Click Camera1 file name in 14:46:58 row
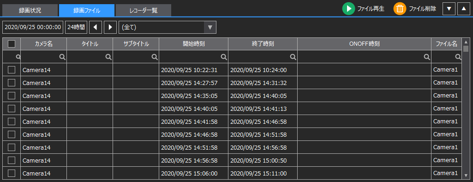This screenshot has height=182, width=473. [446, 134]
